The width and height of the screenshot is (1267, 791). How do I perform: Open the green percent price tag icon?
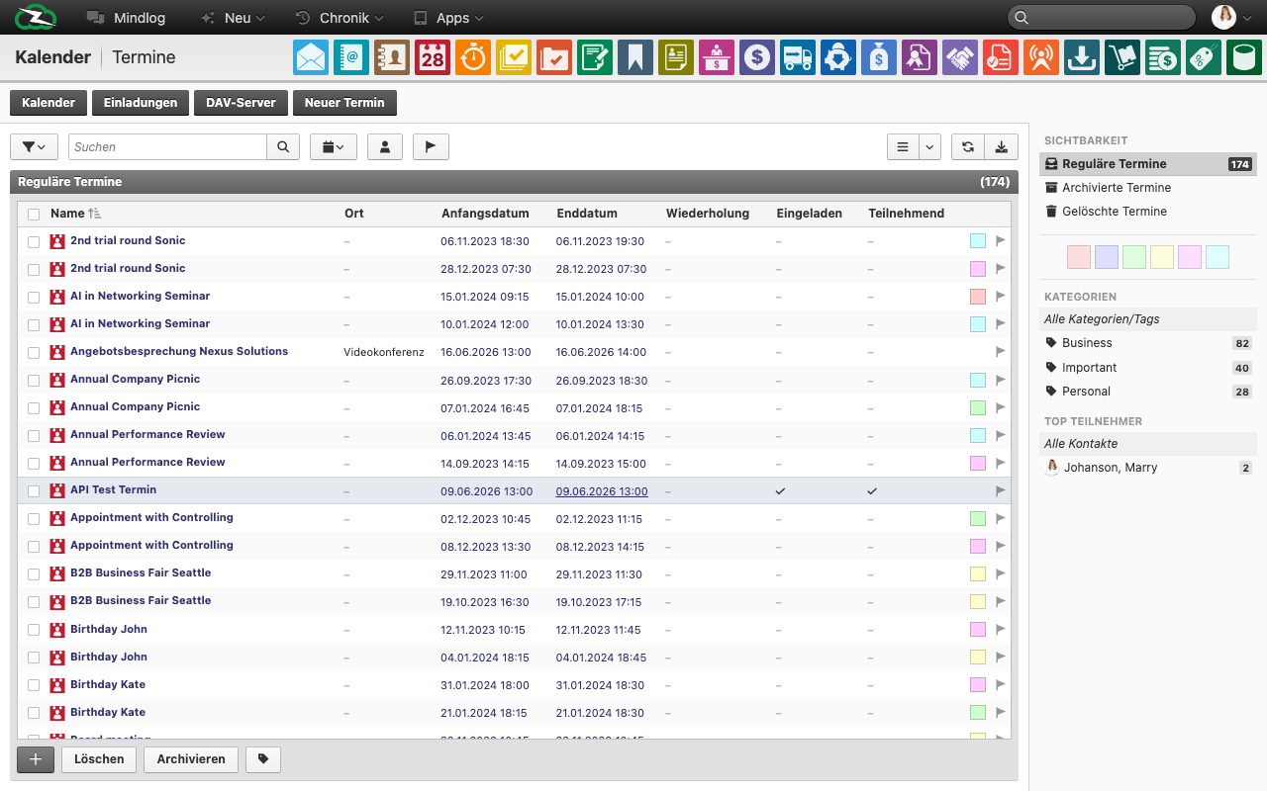coord(1204,57)
